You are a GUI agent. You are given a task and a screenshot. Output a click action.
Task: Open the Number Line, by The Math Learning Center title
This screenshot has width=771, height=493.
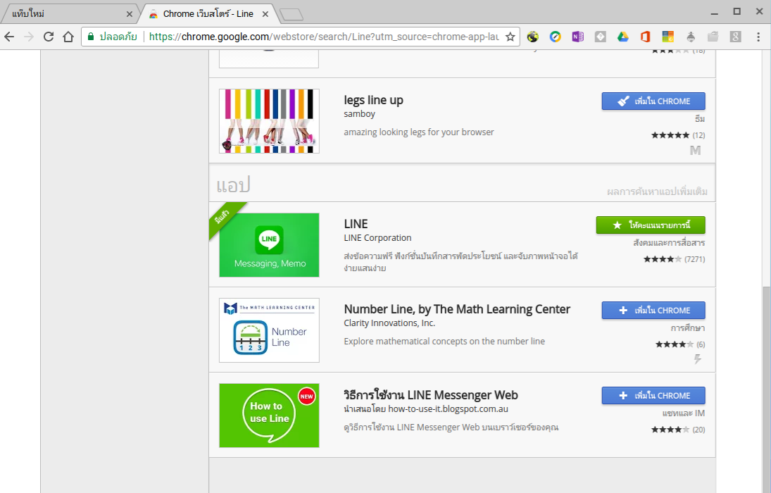tap(457, 309)
